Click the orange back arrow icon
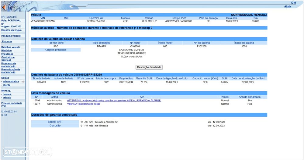 4,8
